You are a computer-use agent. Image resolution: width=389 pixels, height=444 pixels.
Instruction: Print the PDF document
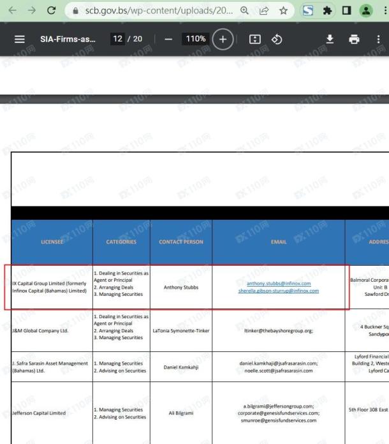click(354, 39)
